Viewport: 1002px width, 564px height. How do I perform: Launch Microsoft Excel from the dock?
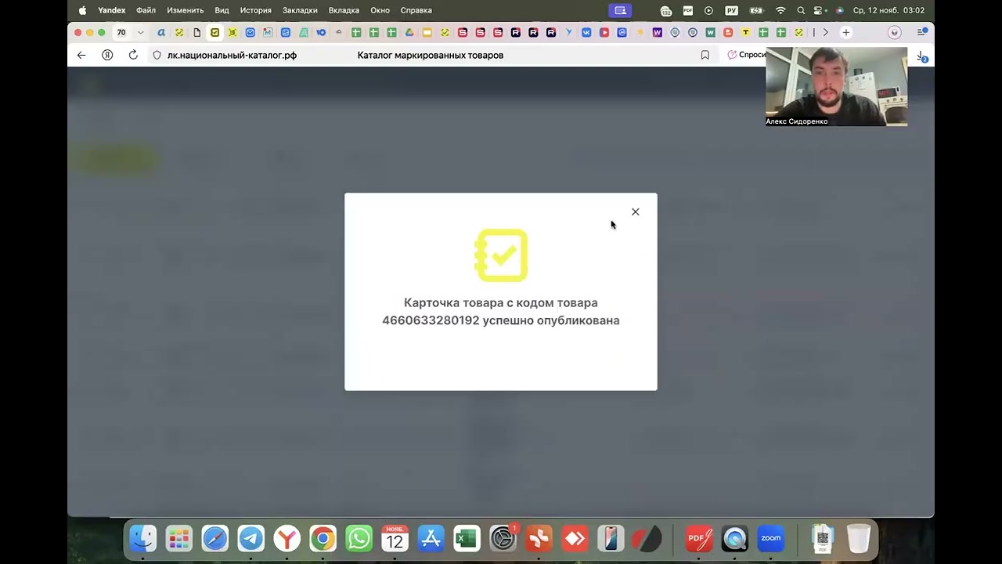[467, 538]
